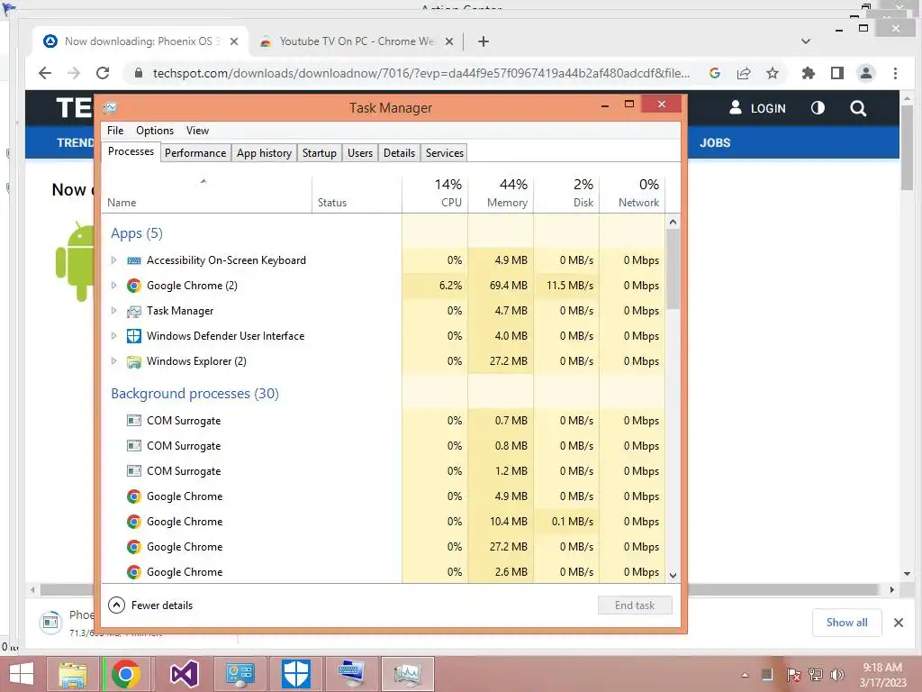Bookmark page with the star icon
Viewport: 922px width, 692px height.
tap(772, 73)
